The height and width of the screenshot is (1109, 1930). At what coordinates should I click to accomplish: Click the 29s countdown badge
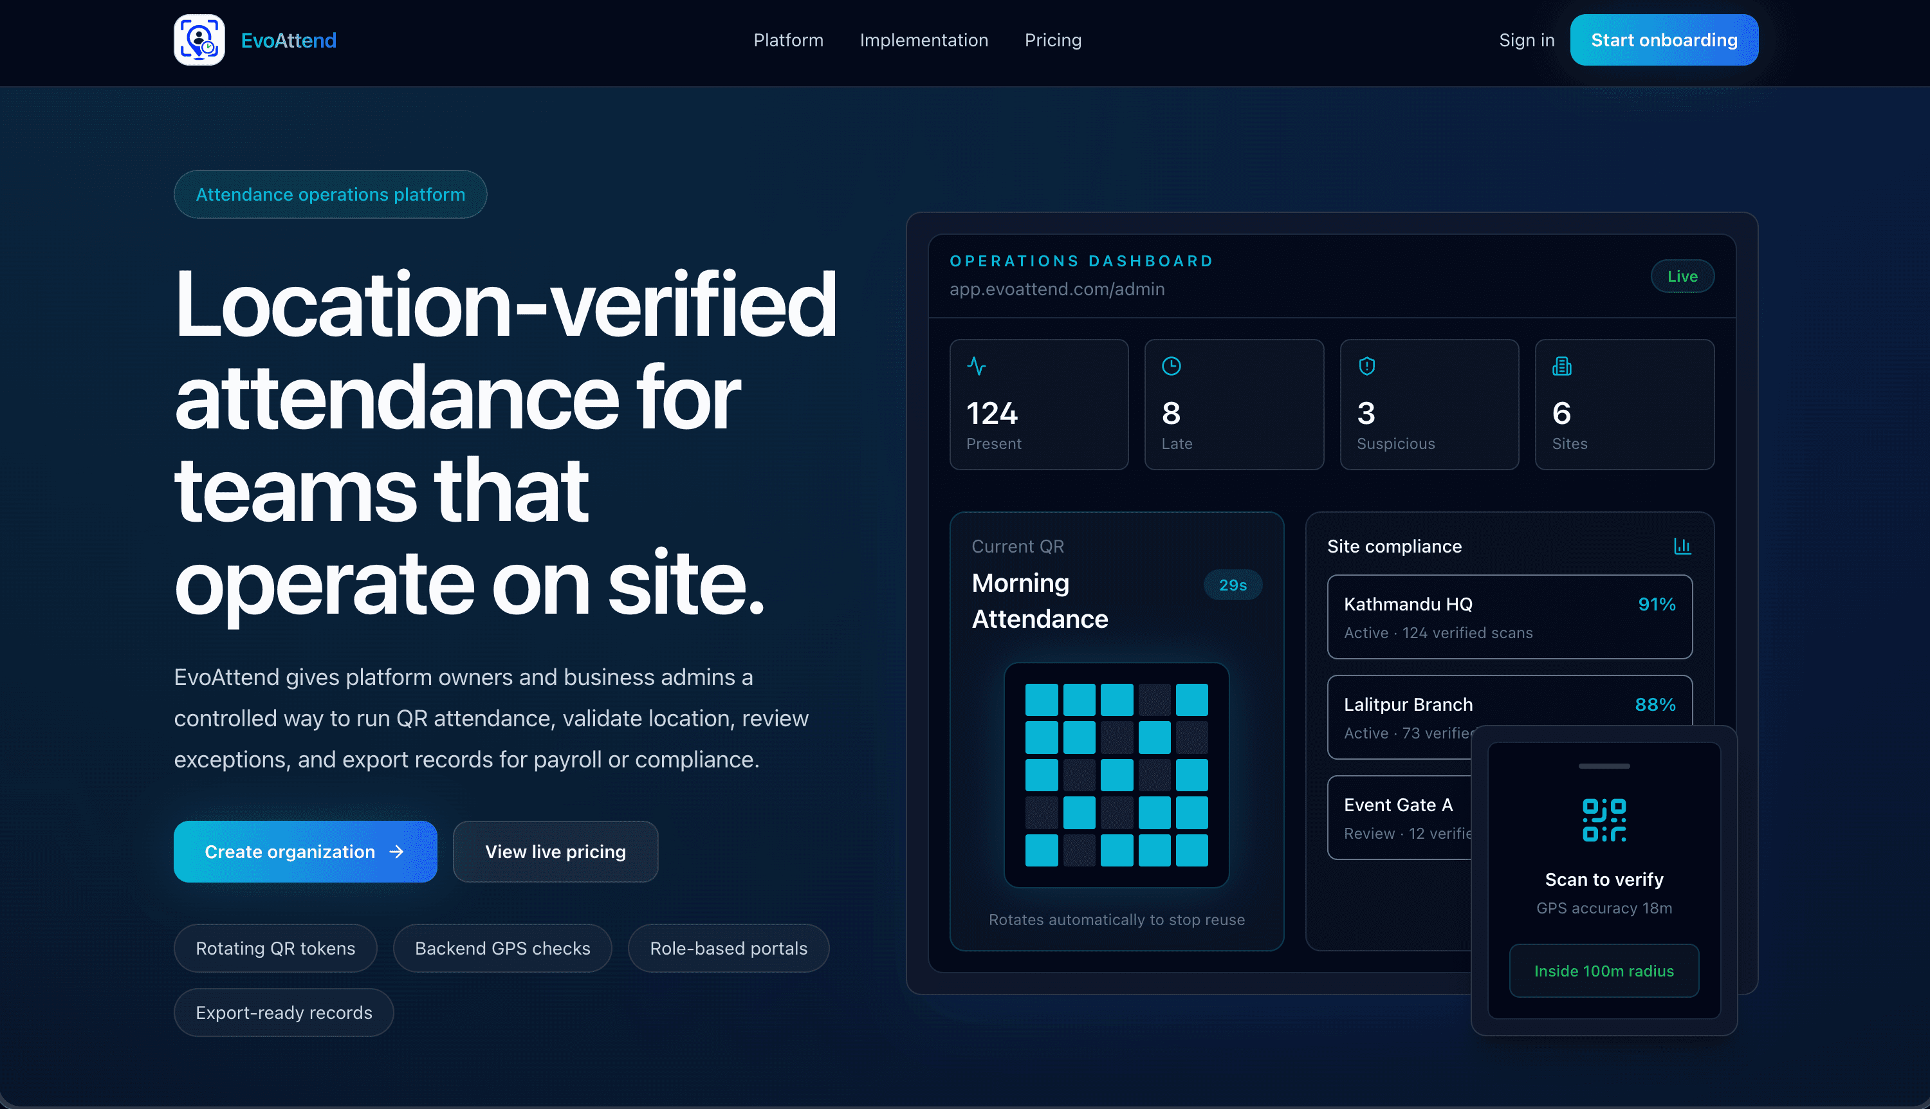click(x=1233, y=585)
